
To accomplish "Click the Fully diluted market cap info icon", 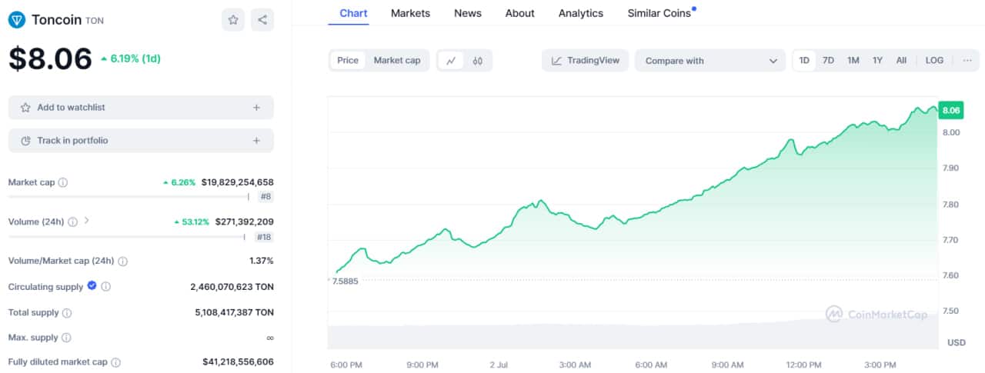I will [116, 362].
